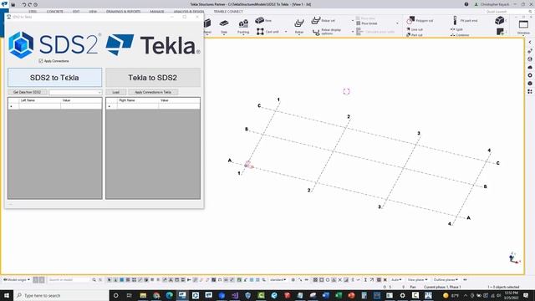This screenshot has height=301, width=535.
Task: Open Microsoft Edge from taskbar
Action: 170,295
